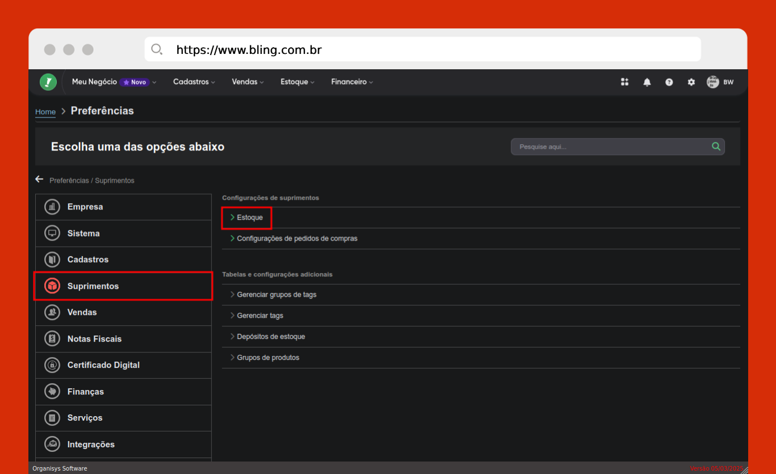The height and width of the screenshot is (474, 776).
Task: Expand Configurações de pedidos de compras
Action: 481,238
